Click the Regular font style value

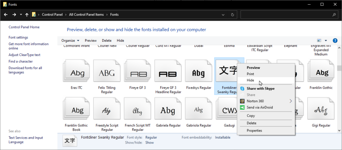click(x=151, y=138)
